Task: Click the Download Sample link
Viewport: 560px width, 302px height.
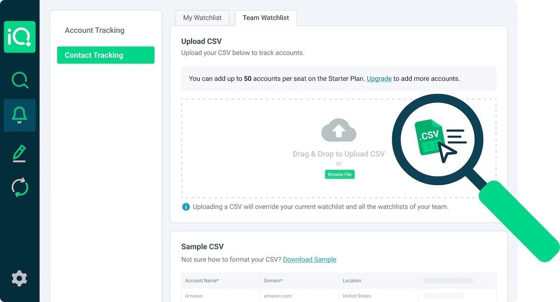Action: point(309,260)
